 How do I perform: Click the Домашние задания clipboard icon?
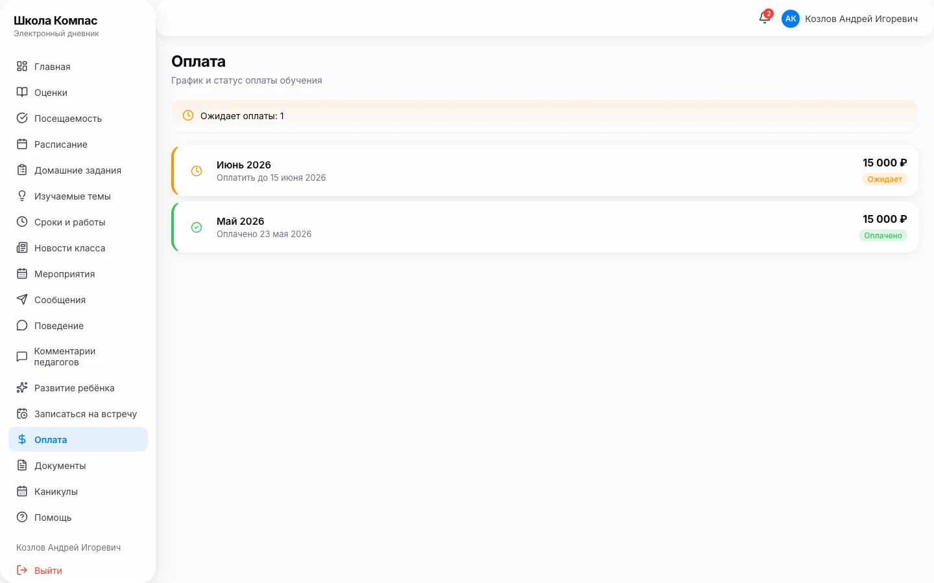coord(22,170)
